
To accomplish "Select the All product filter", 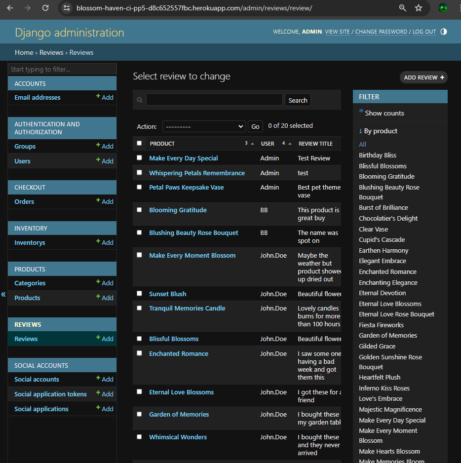I will point(362,145).
